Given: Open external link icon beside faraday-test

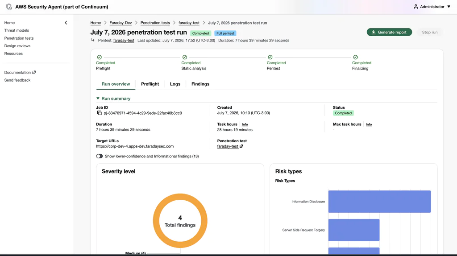Looking at the screenshot, I should tap(241, 146).
